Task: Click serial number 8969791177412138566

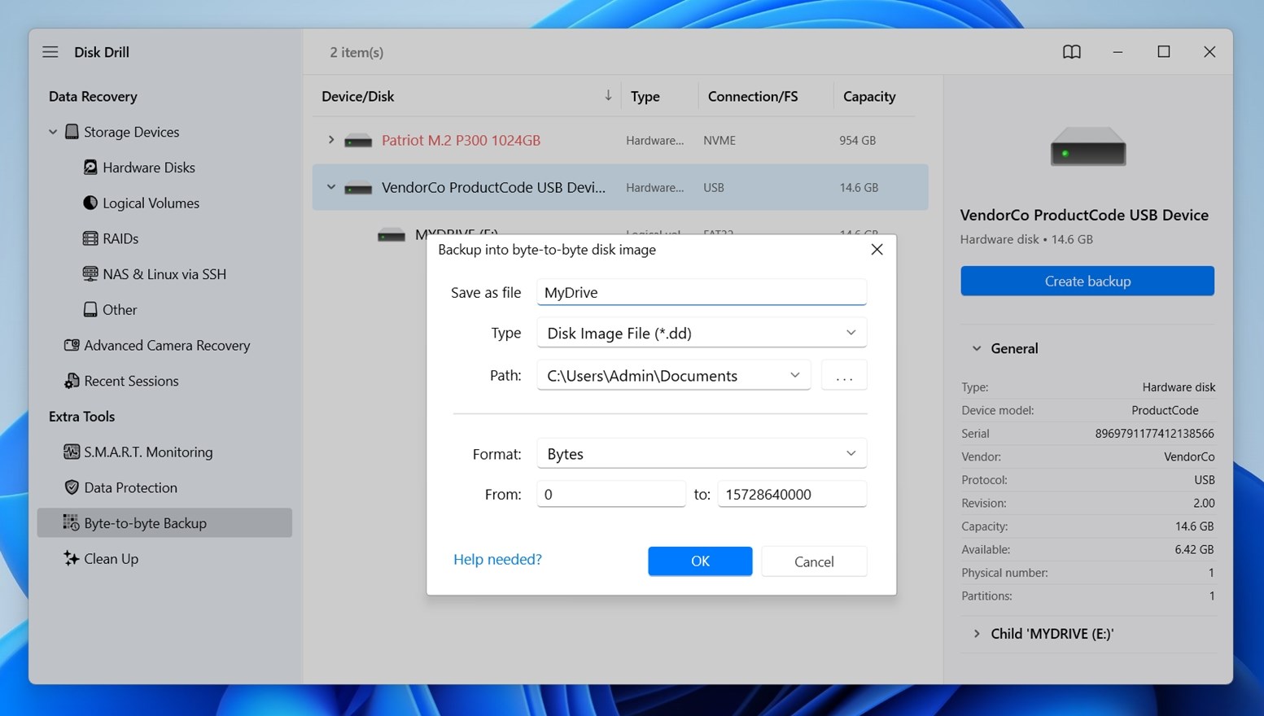Action: 1154,434
